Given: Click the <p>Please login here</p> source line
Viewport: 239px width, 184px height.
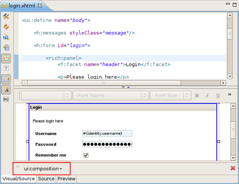Looking at the screenshot, I should click(93, 77).
